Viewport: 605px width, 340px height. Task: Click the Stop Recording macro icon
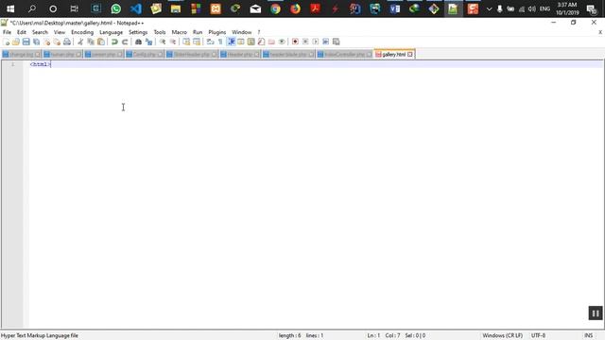point(305,42)
